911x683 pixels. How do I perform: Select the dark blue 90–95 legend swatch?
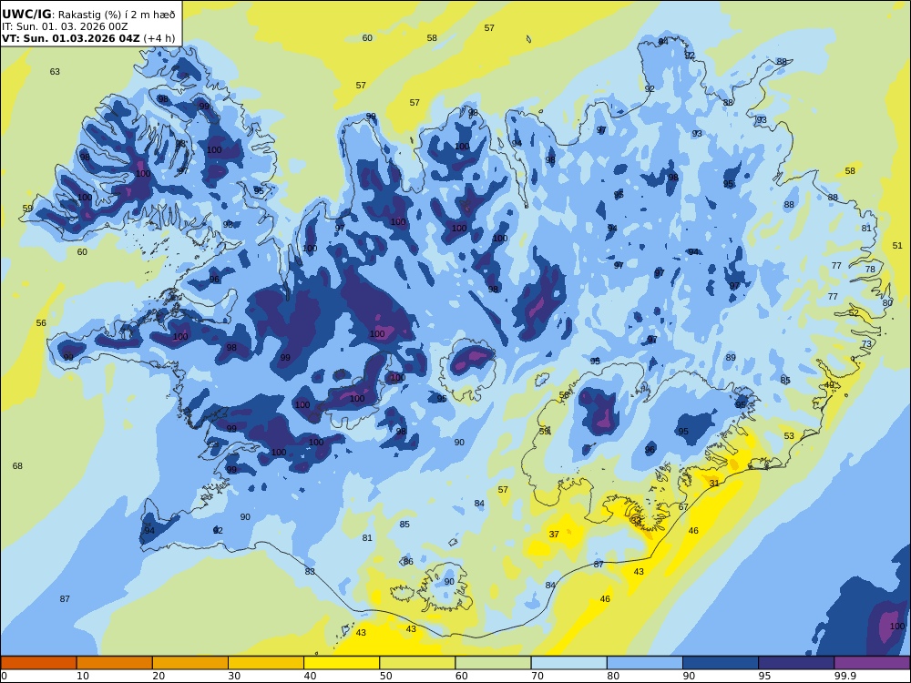pyautogui.click(x=721, y=663)
